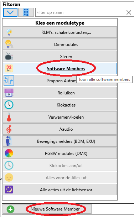
Task: Click the roller shutter icon
Action: point(9,93)
